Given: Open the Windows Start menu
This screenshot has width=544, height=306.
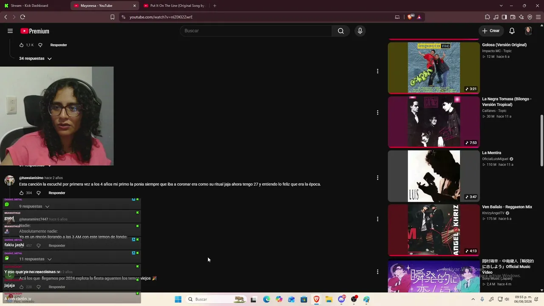Looking at the screenshot, I should click(178, 299).
